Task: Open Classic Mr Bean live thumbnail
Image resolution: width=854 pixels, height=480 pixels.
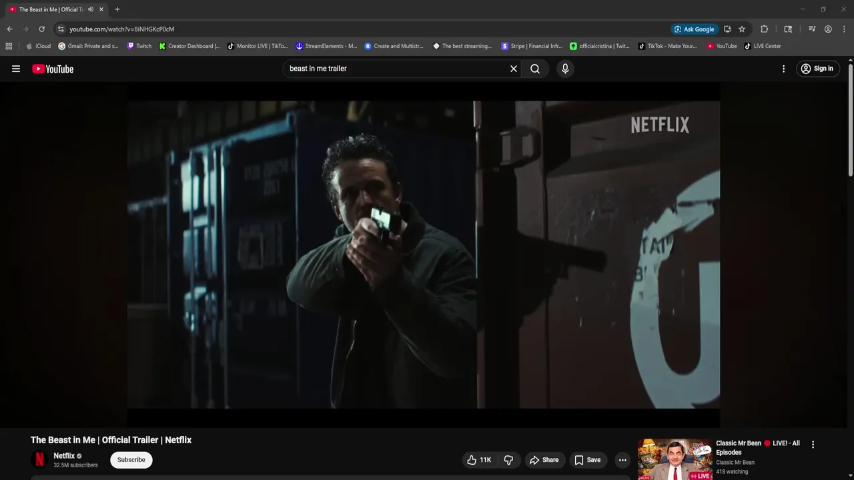Action: click(x=675, y=459)
